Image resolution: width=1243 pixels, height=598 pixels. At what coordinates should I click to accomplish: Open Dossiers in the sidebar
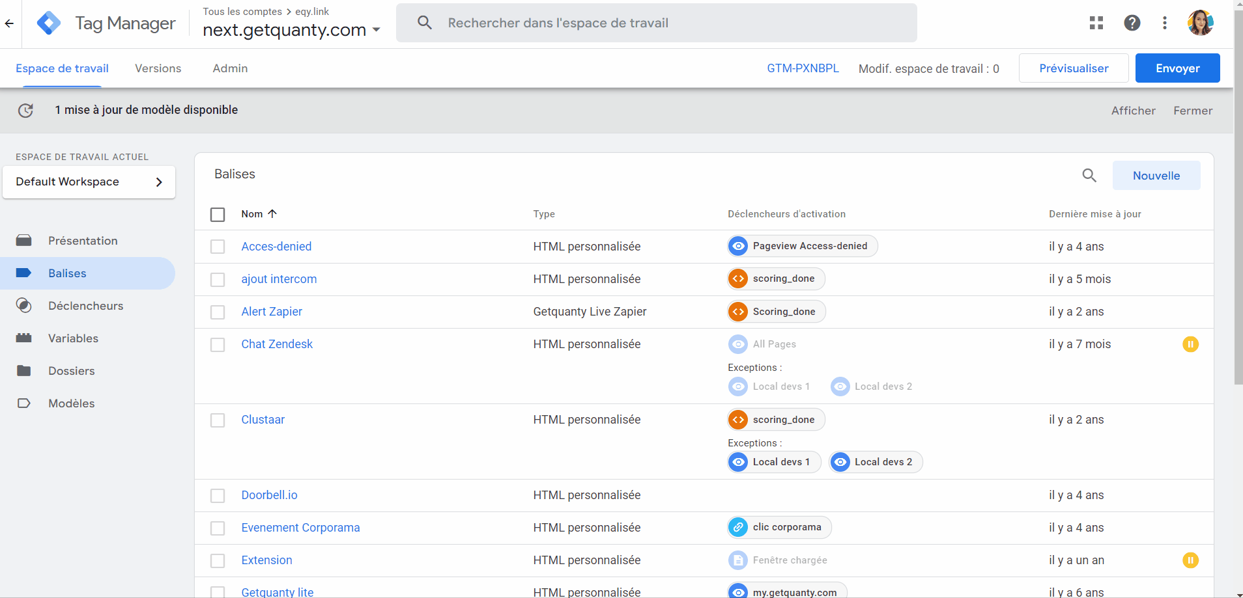88,371
